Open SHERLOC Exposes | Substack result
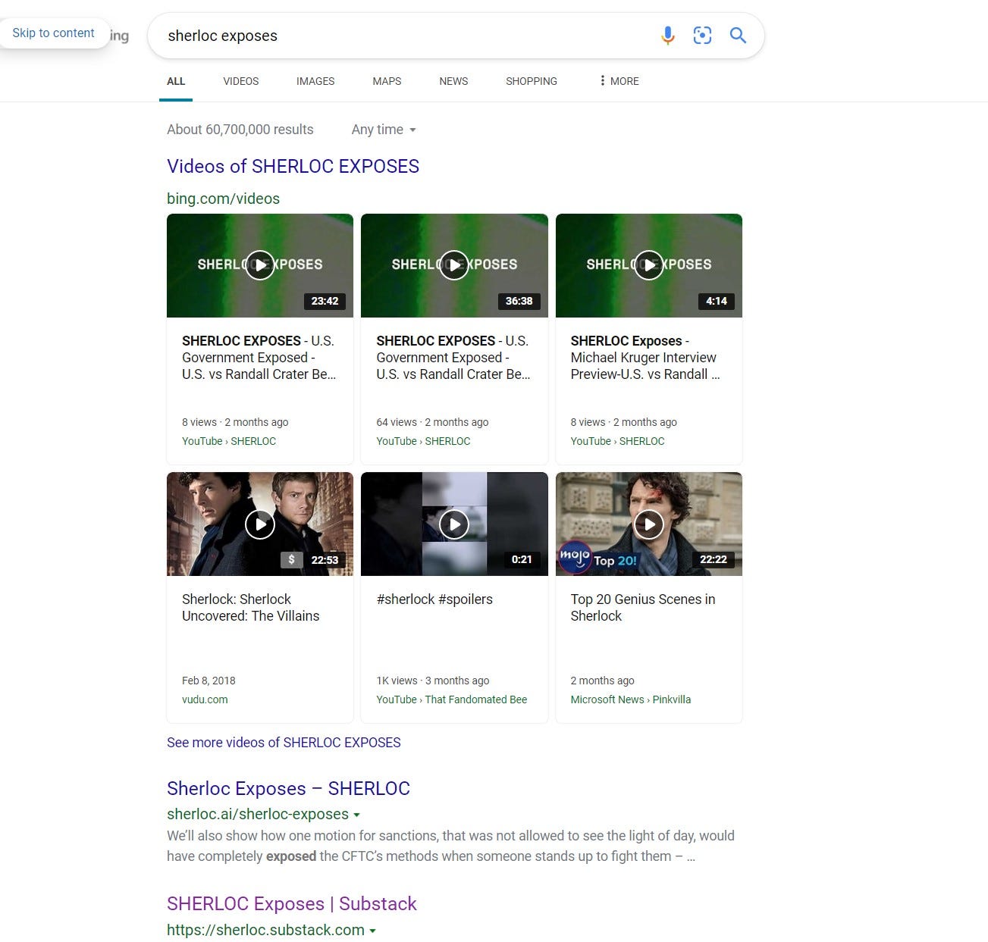The width and height of the screenshot is (988, 942). tap(292, 903)
